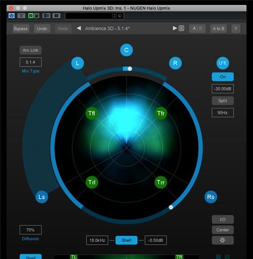The image size is (253, 259).
Task: Open the I/O panel button
Action: [x=223, y=219]
